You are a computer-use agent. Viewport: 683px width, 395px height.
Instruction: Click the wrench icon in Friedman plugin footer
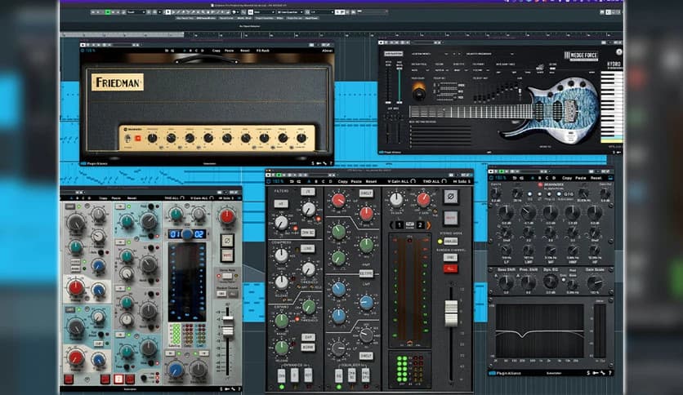point(325,163)
